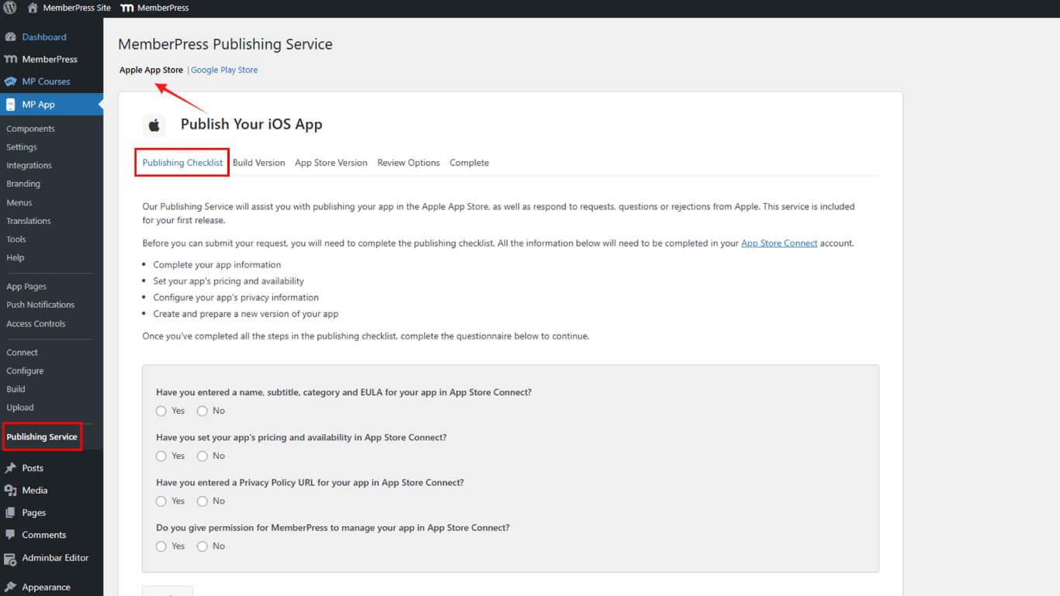The height and width of the screenshot is (596, 1060).
Task: Click the Comments bubble icon
Action: 10,535
